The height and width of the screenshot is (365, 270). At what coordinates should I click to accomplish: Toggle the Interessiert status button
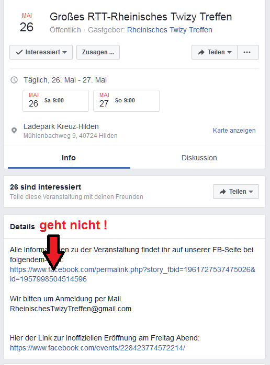point(41,52)
